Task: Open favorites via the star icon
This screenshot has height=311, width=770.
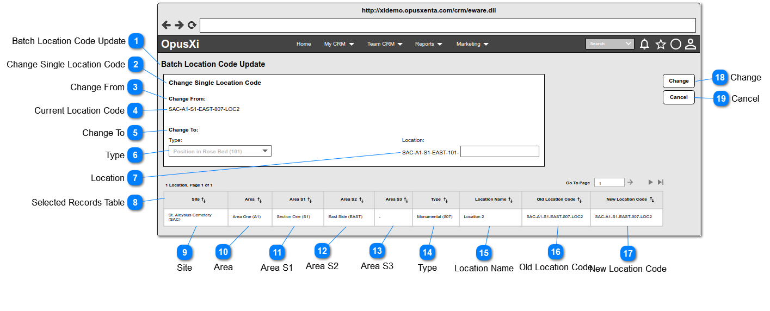Action: coord(661,44)
